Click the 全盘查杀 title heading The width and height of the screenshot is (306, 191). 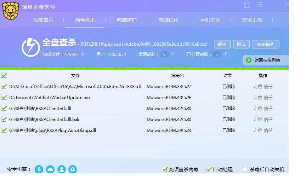(59, 42)
